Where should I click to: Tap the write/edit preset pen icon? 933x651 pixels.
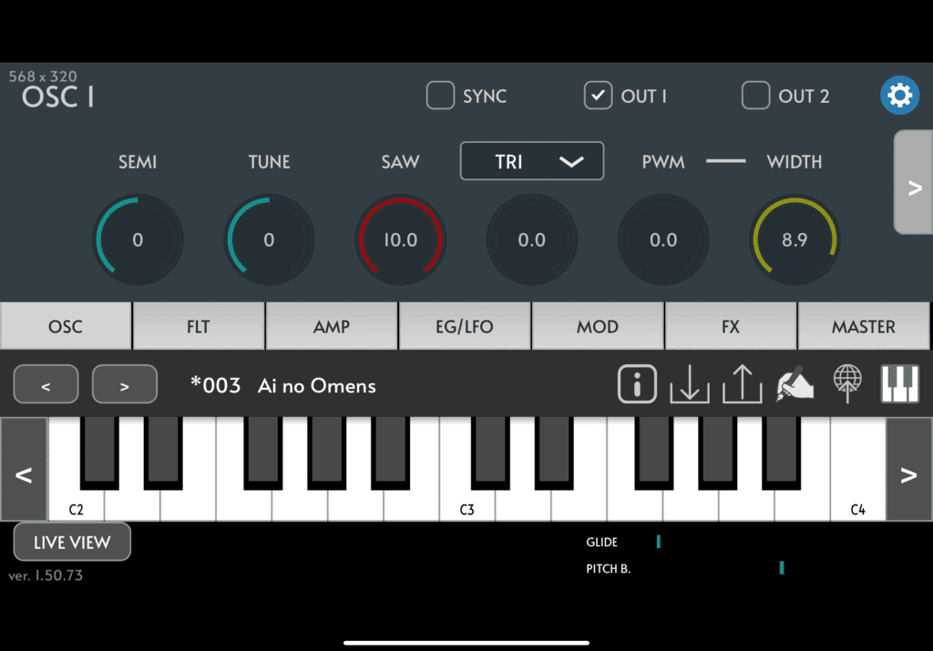pos(795,384)
